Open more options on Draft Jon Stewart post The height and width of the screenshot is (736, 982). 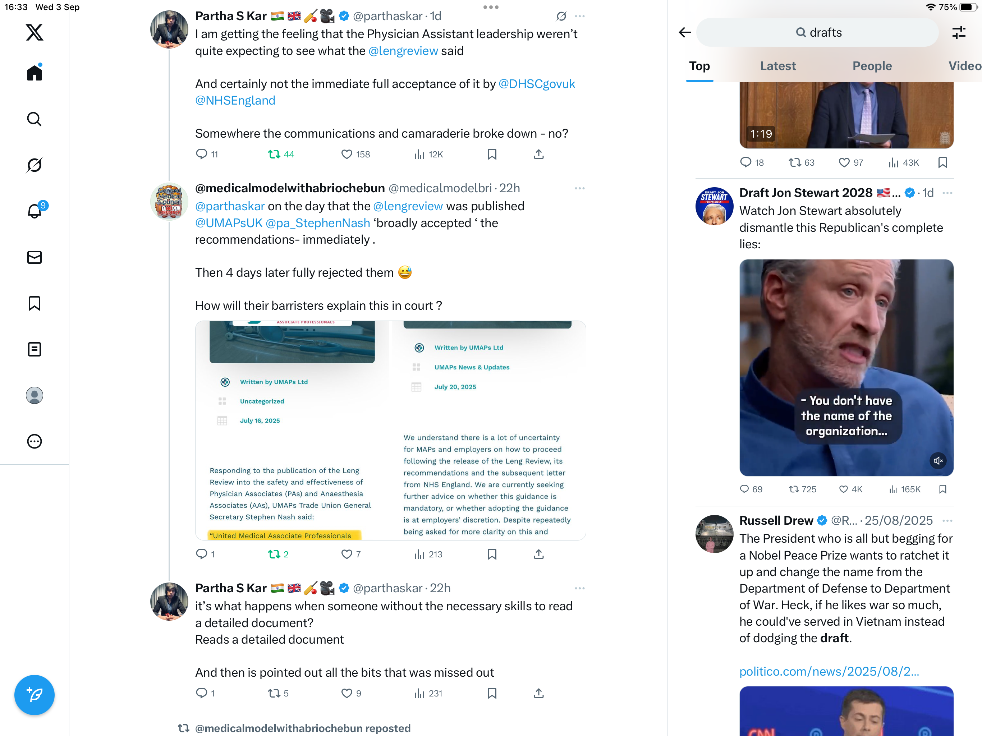tap(947, 193)
